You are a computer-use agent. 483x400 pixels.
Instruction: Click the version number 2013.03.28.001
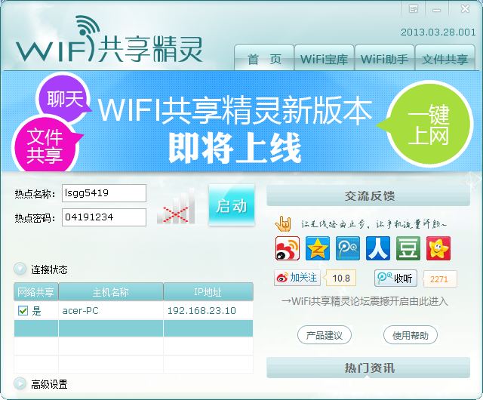tap(438, 32)
